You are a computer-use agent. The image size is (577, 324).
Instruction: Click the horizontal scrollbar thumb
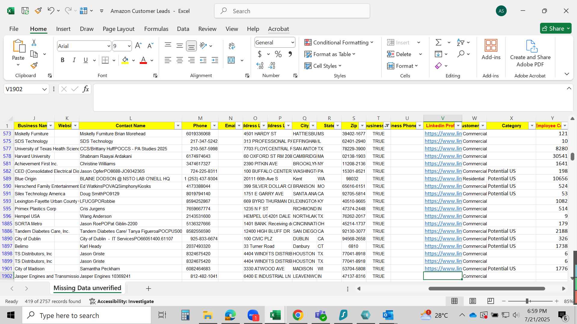487,289
